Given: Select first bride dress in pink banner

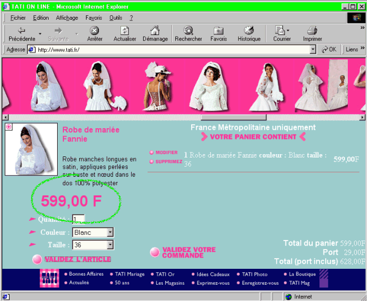Looking at the screenshot, I should (x=48, y=86).
